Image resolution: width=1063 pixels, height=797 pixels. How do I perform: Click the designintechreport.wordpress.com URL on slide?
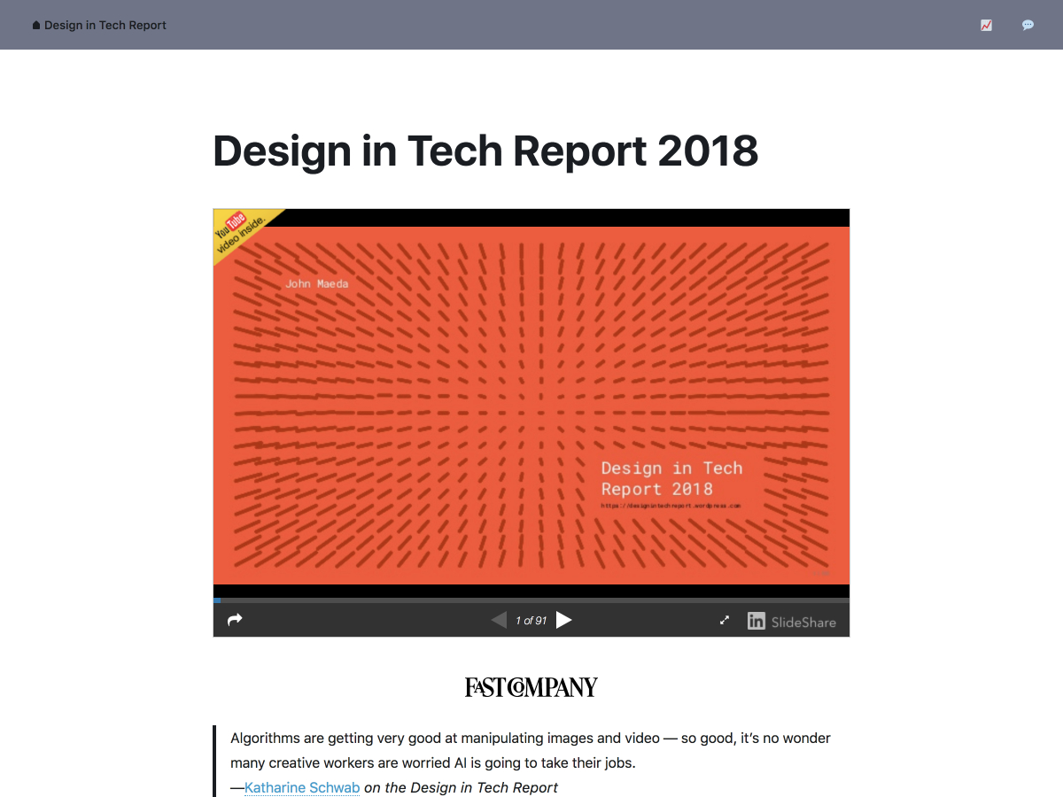point(671,506)
